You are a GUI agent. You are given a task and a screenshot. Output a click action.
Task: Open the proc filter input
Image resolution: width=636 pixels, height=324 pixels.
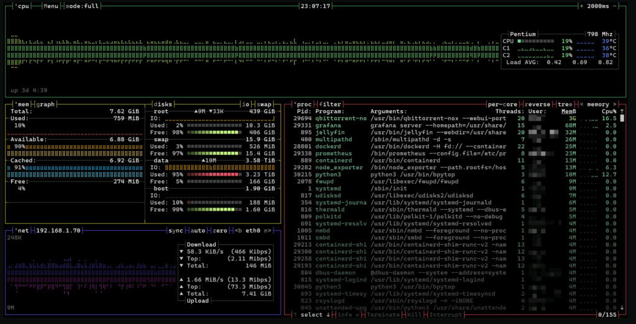pos(330,104)
